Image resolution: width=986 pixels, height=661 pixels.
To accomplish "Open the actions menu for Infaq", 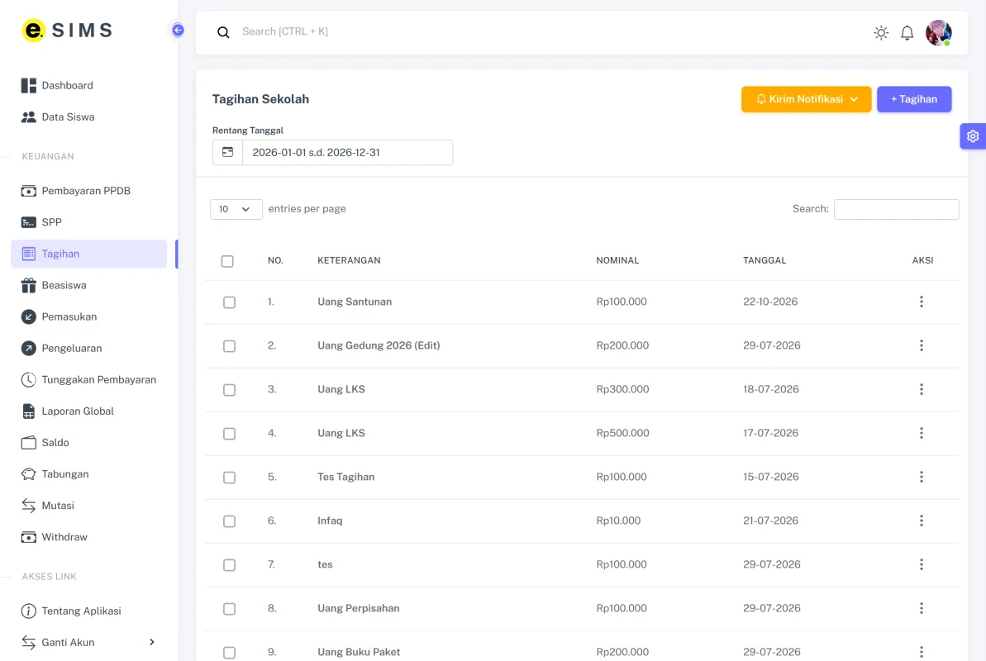I will [x=922, y=521].
